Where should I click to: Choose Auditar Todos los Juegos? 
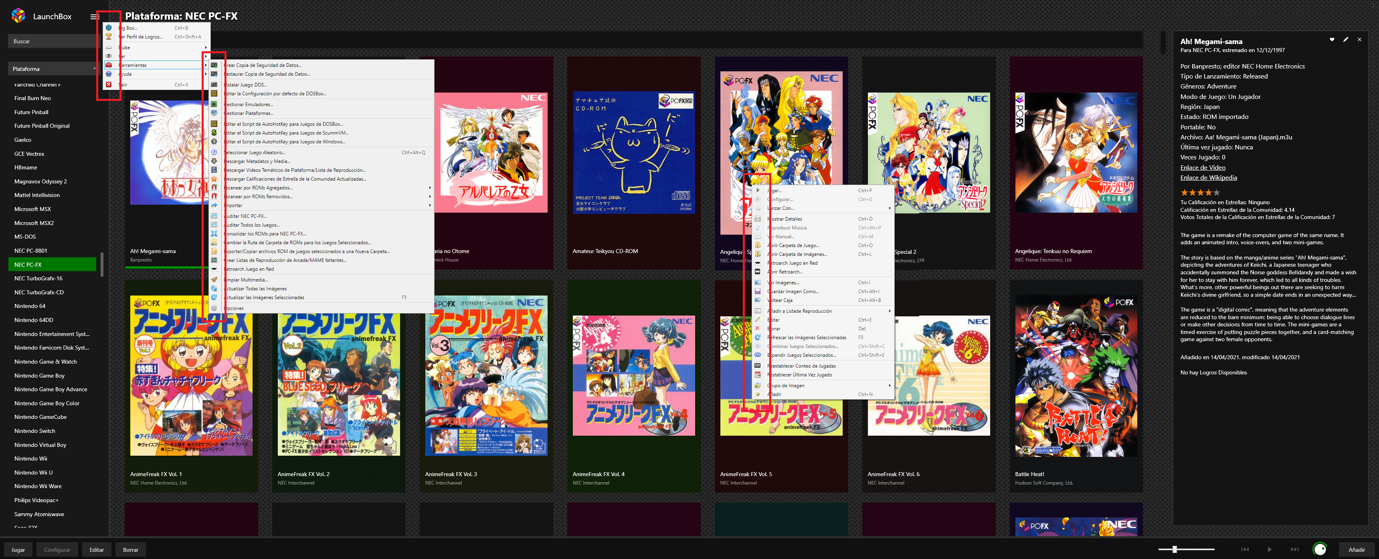(321, 225)
